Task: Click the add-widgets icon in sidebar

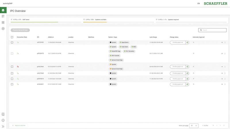Action: click(x=3, y=16)
